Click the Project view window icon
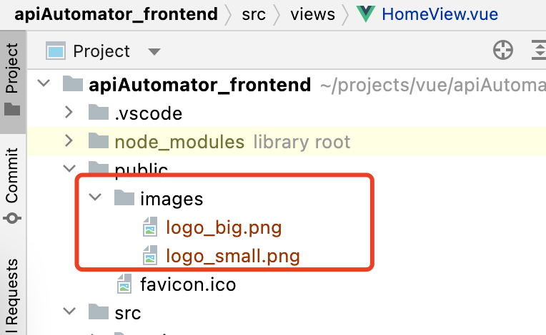Viewport: 546px width, 335px height. pyautogui.click(x=55, y=51)
